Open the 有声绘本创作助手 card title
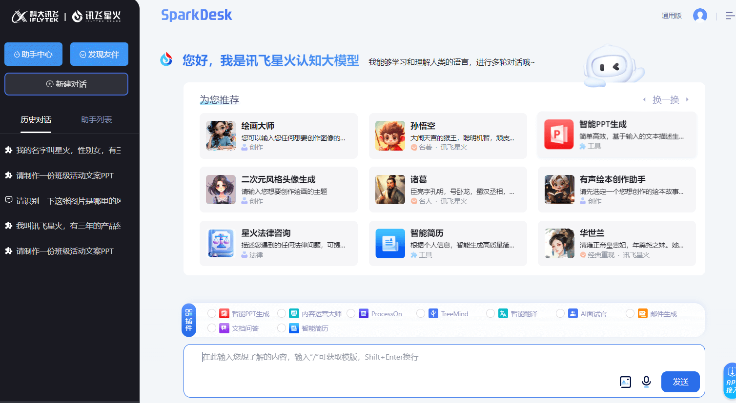Viewport: 736px width, 403px height. tap(613, 179)
